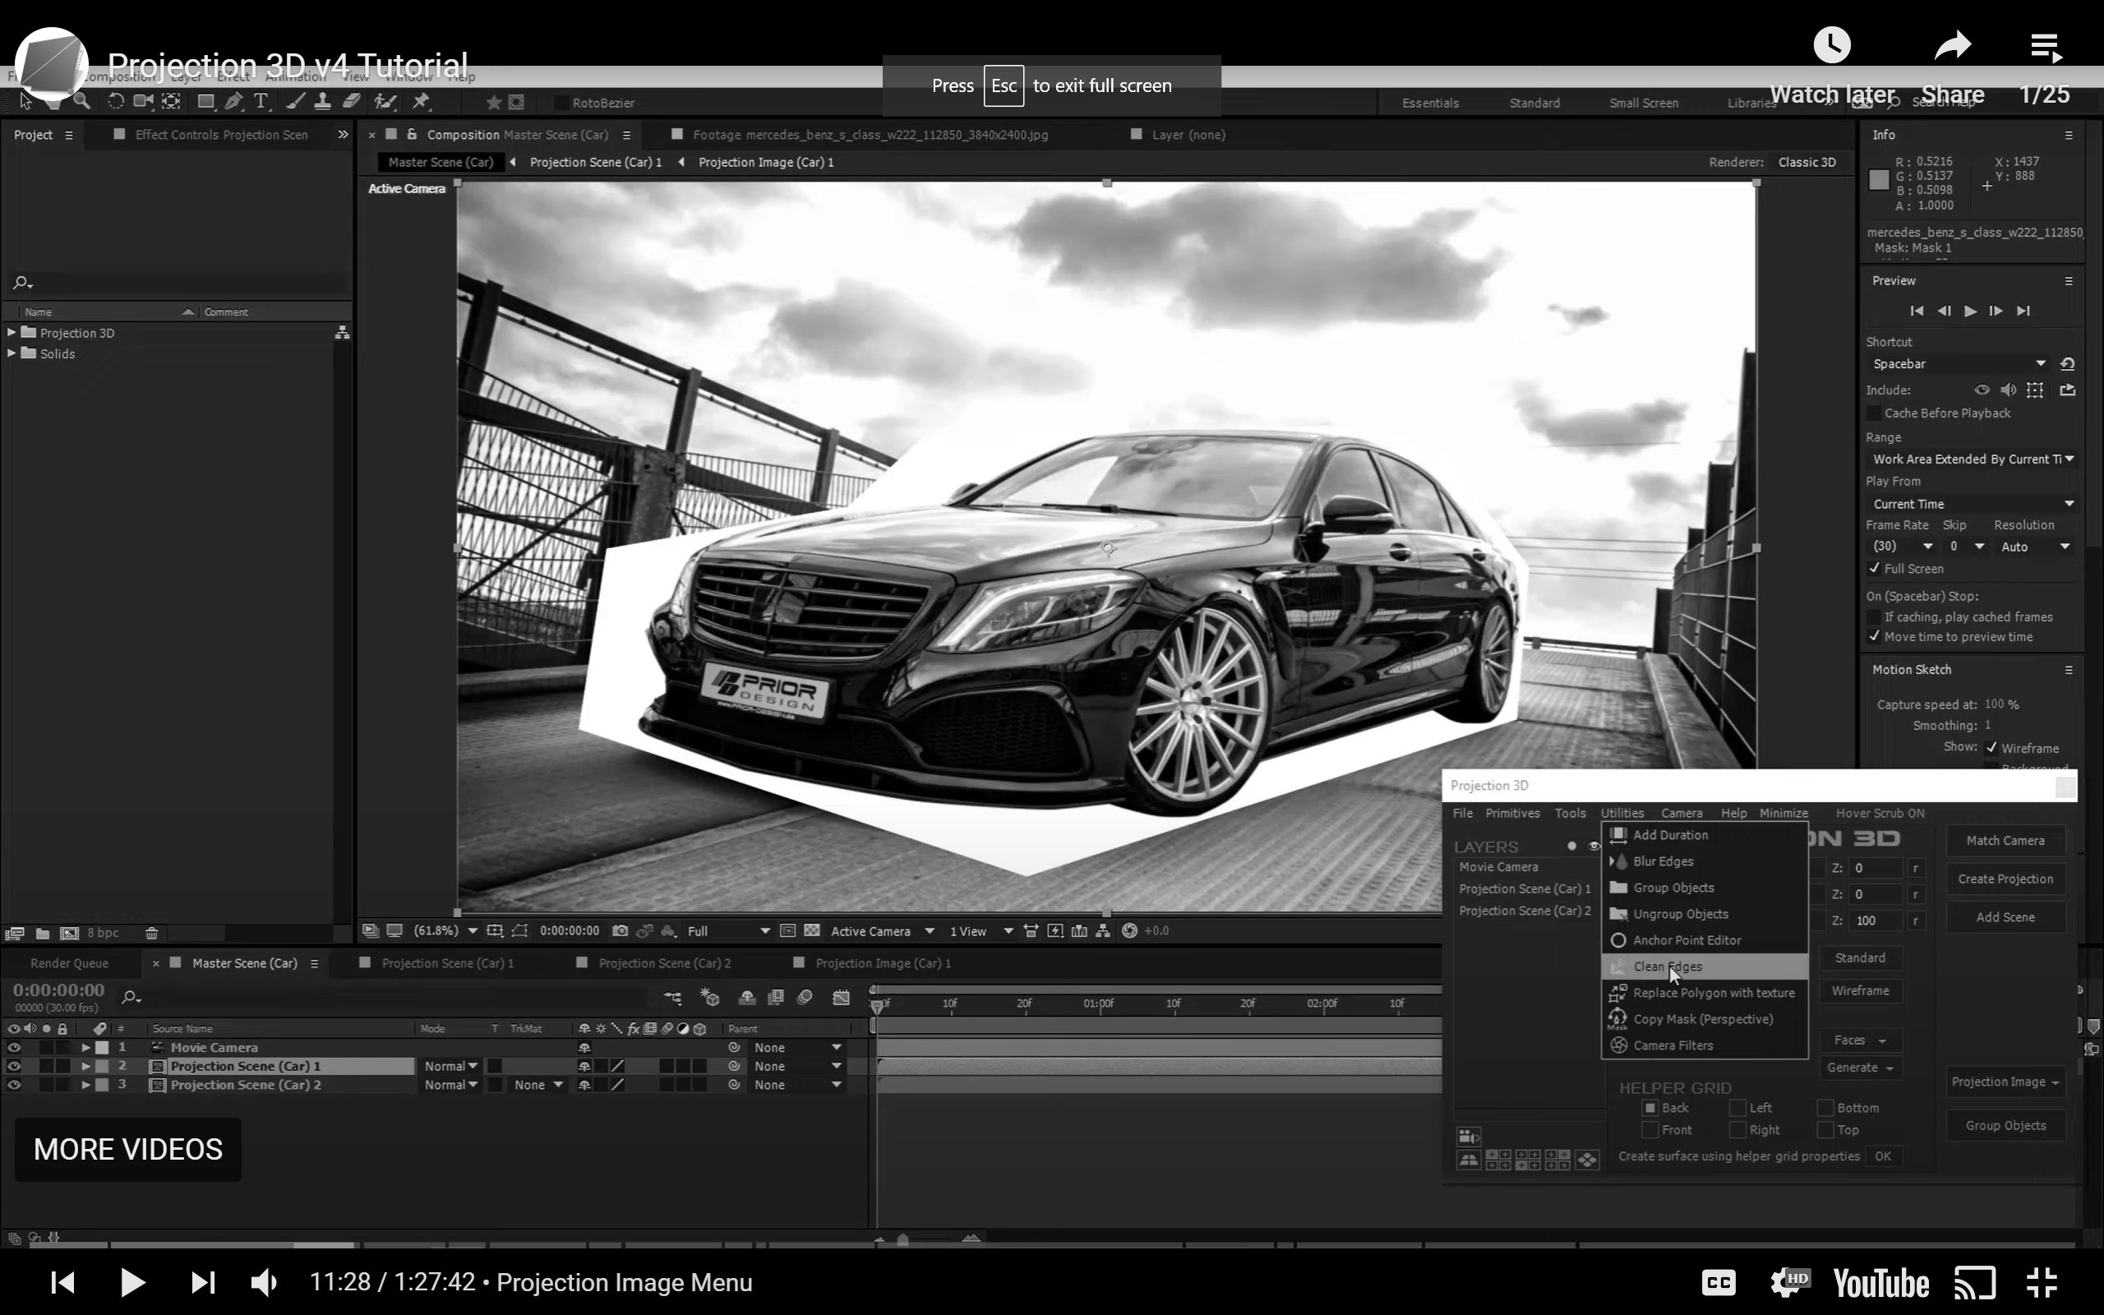This screenshot has height=1315, width=2104.
Task: Open the Play From Current Time dropdown
Action: pyautogui.click(x=1972, y=504)
